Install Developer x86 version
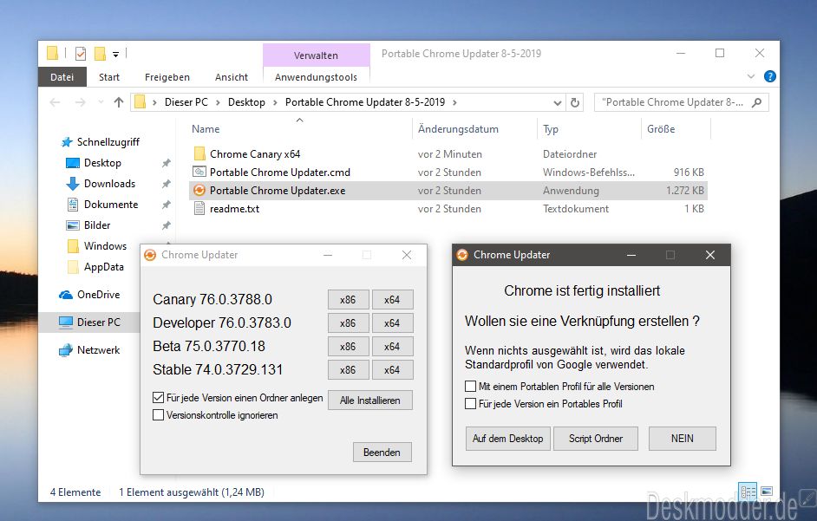 pyautogui.click(x=348, y=323)
